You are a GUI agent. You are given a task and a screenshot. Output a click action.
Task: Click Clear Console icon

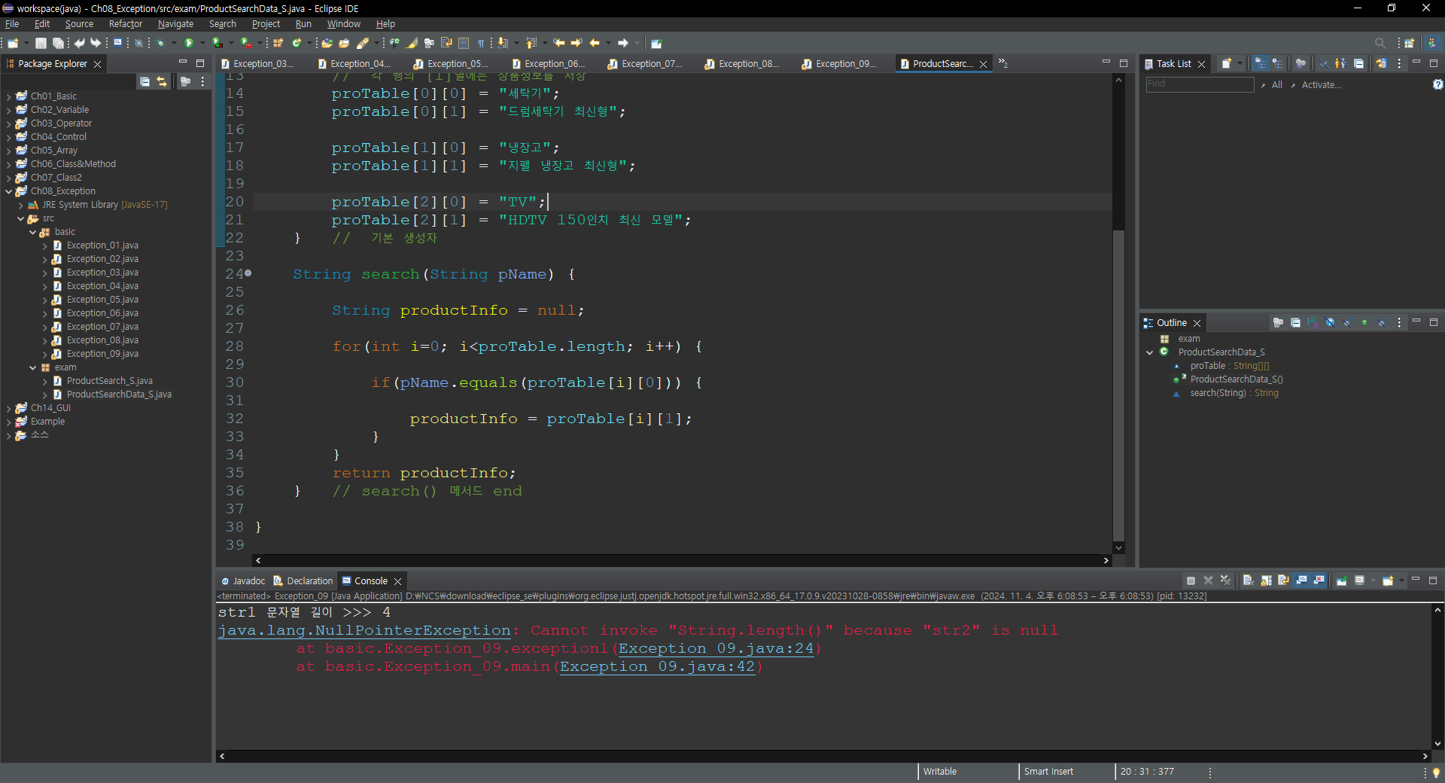pos(1248,580)
